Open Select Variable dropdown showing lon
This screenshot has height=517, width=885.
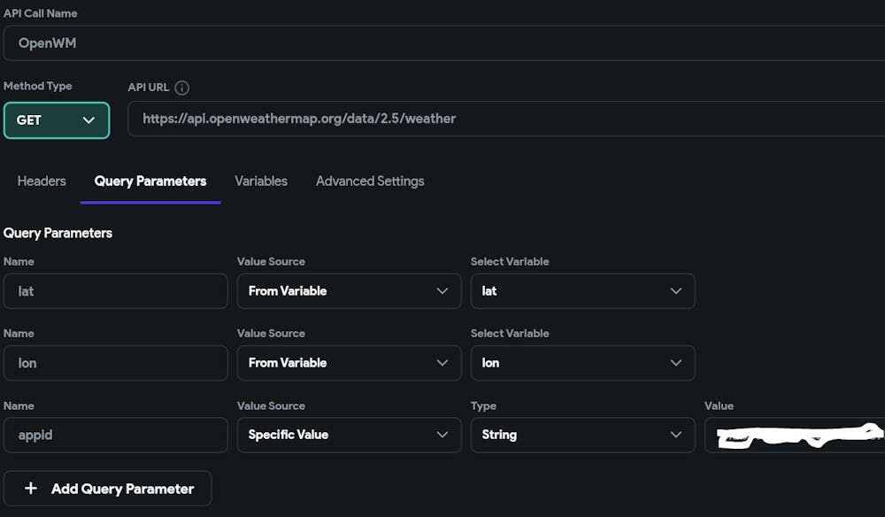click(x=582, y=363)
